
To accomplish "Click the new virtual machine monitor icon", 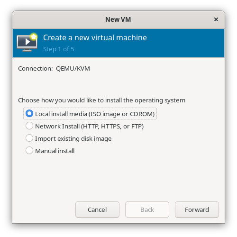I will tap(27, 42).
